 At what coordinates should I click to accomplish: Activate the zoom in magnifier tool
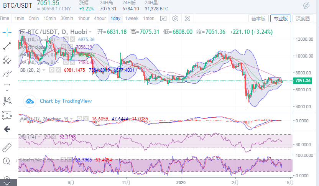tap(7, 161)
